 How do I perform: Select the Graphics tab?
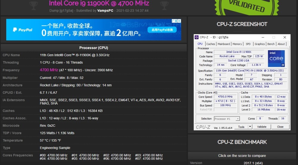tap(260, 44)
